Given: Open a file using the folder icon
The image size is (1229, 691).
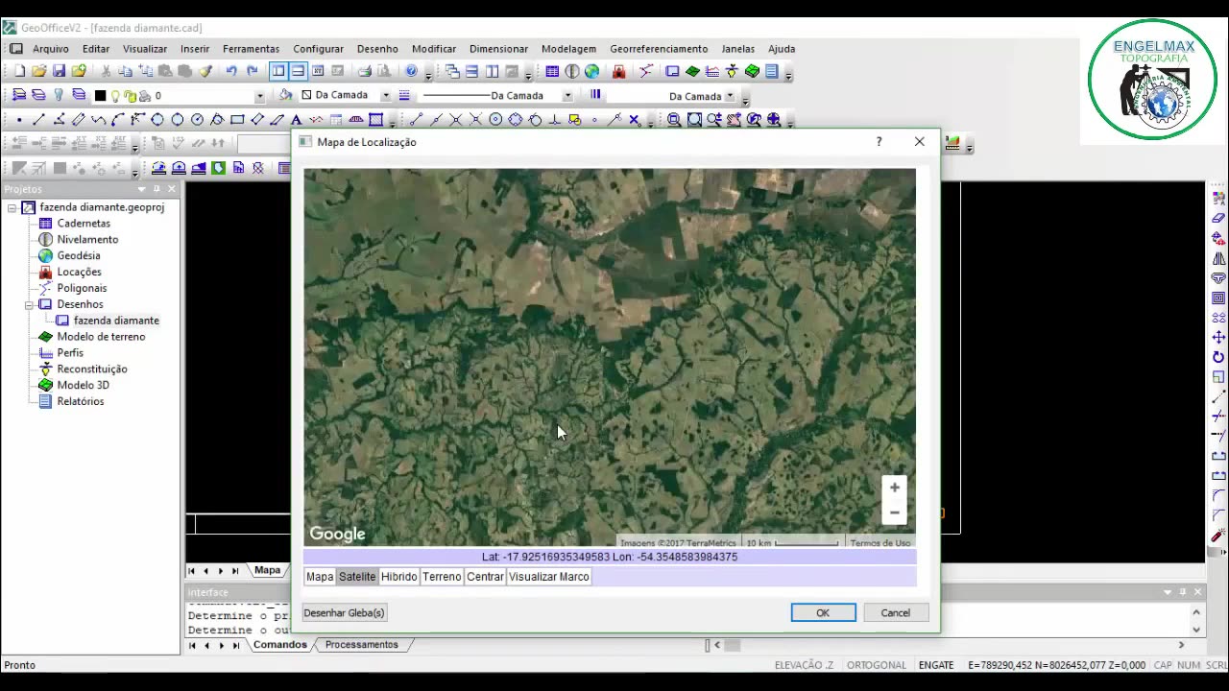Looking at the screenshot, I should pos(38,71).
